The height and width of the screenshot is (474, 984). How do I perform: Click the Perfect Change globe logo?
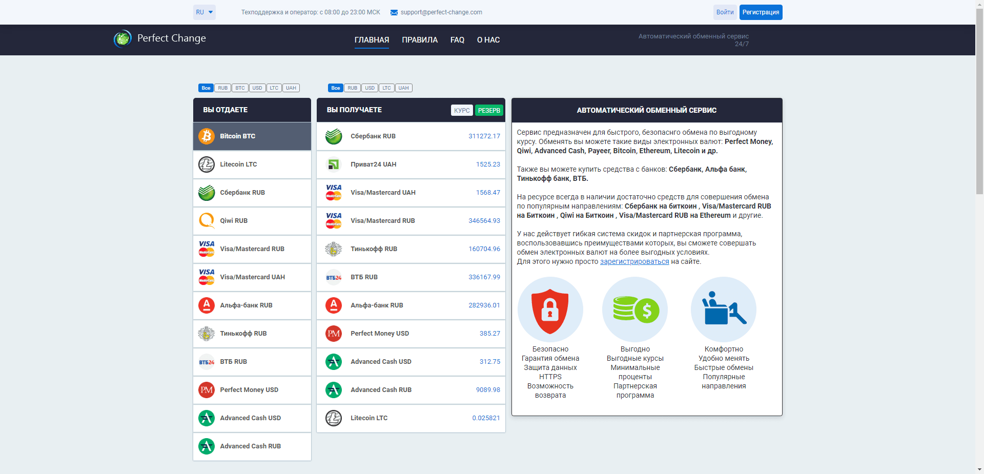[122, 39]
